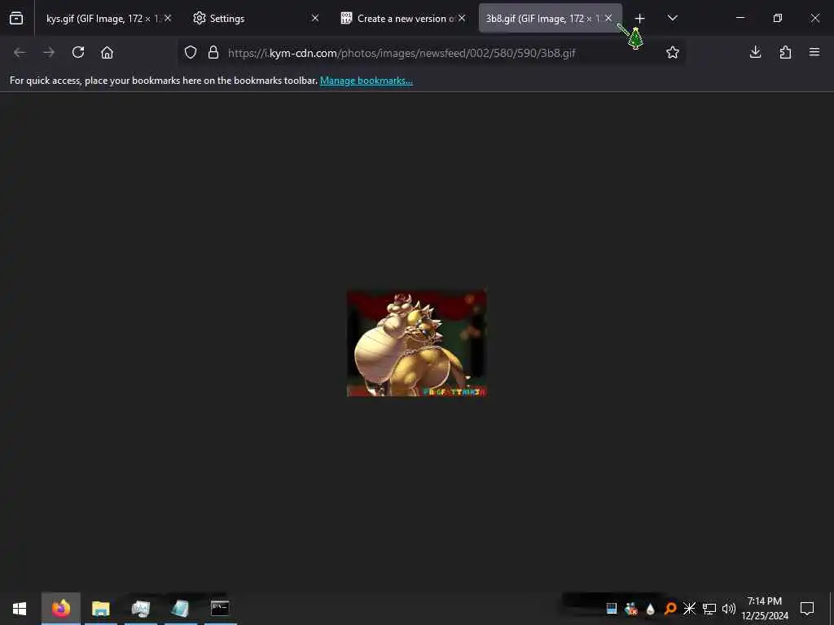This screenshot has height=625, width=834.
Task: Go forward to the next page
Action: 49,52
